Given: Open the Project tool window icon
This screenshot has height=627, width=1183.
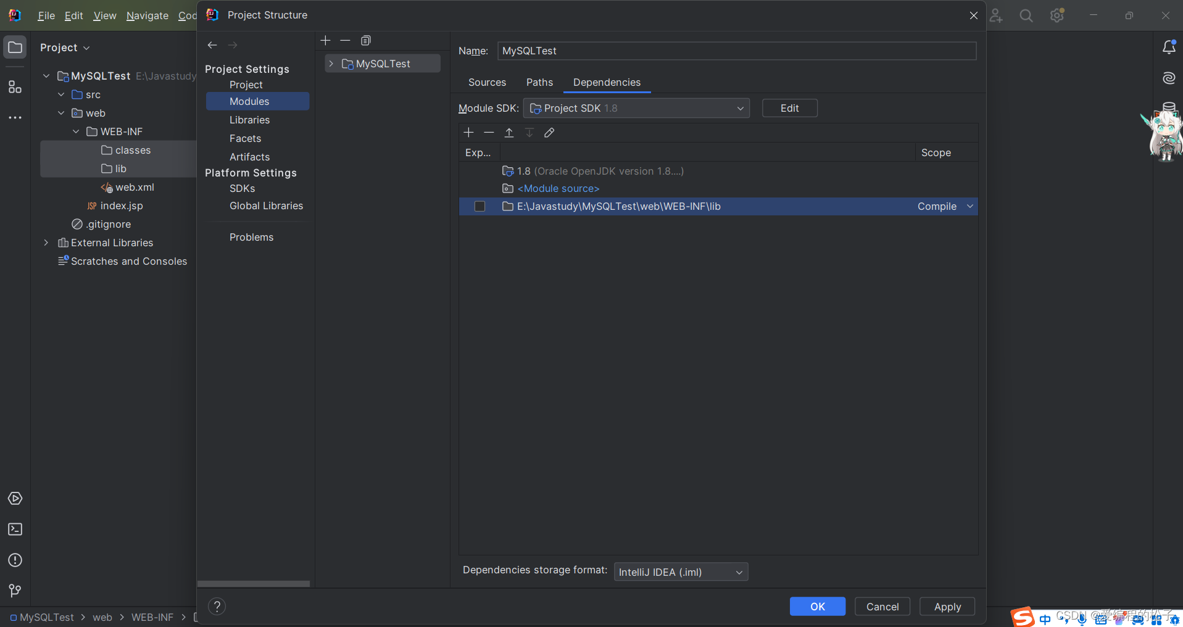Looking at the screenshot, I should pos(15,48).
